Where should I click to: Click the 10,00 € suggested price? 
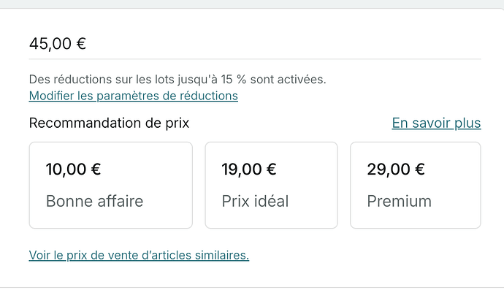(73, 170)
